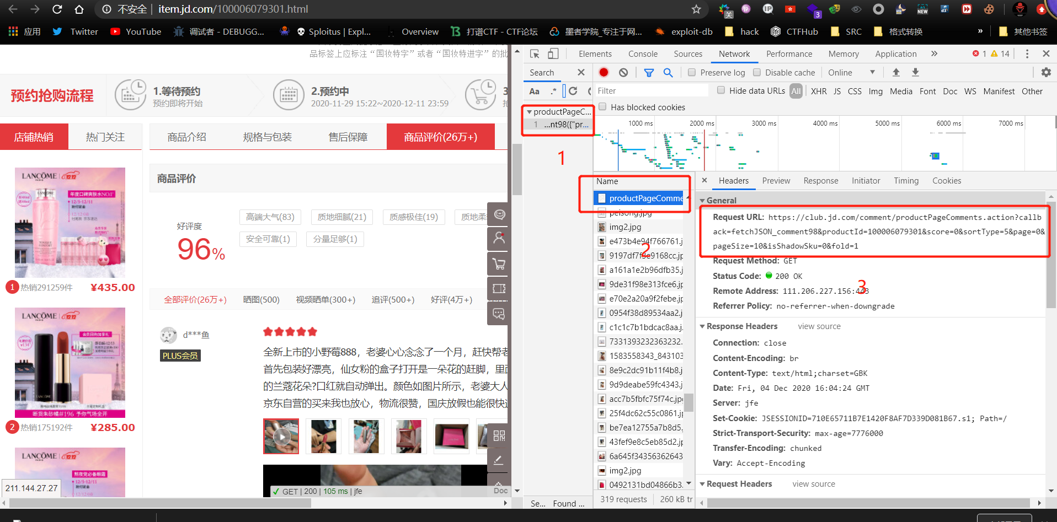Open the Response tab of the request

coord(821,181)
